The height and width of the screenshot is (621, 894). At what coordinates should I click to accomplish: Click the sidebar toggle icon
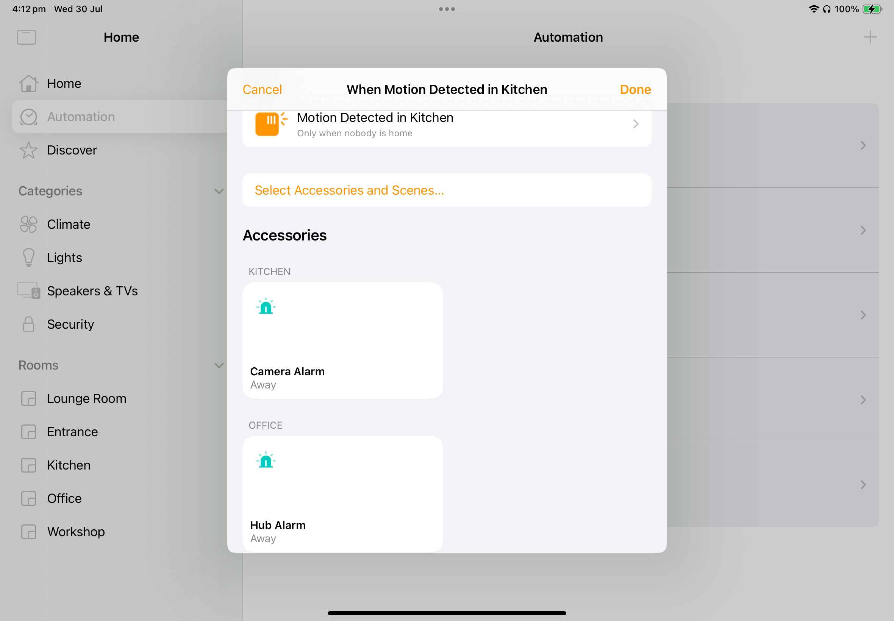coord(27,37)
